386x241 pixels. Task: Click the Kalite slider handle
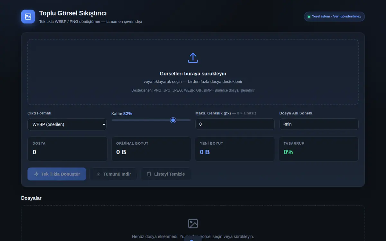click(173, 120)
